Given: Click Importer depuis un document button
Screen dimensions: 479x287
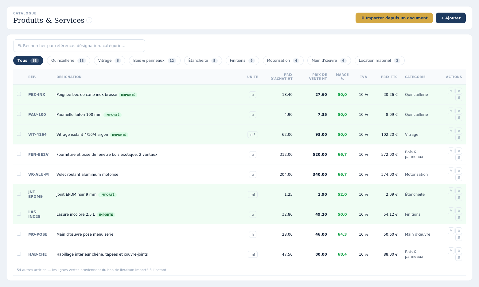Looking at the screenshot, I should 394,18.
